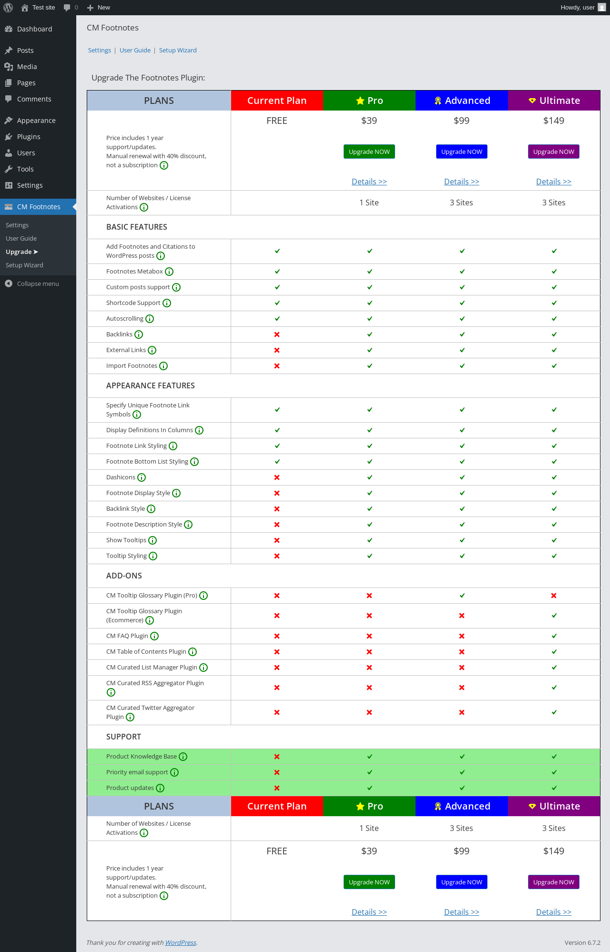Click the info icon beside Show Tooltips
The image size is (610, 952).
(x=152, y=540)
